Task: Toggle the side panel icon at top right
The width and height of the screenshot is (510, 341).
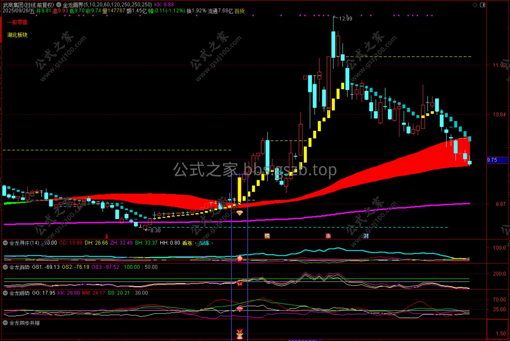Action: (x=482, y=5)
